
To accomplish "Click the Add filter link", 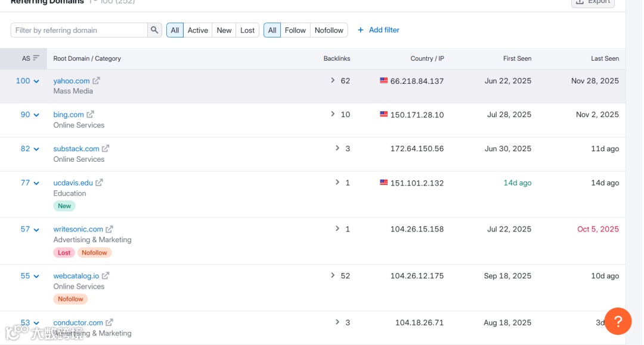I will click(x=379, y=30).
